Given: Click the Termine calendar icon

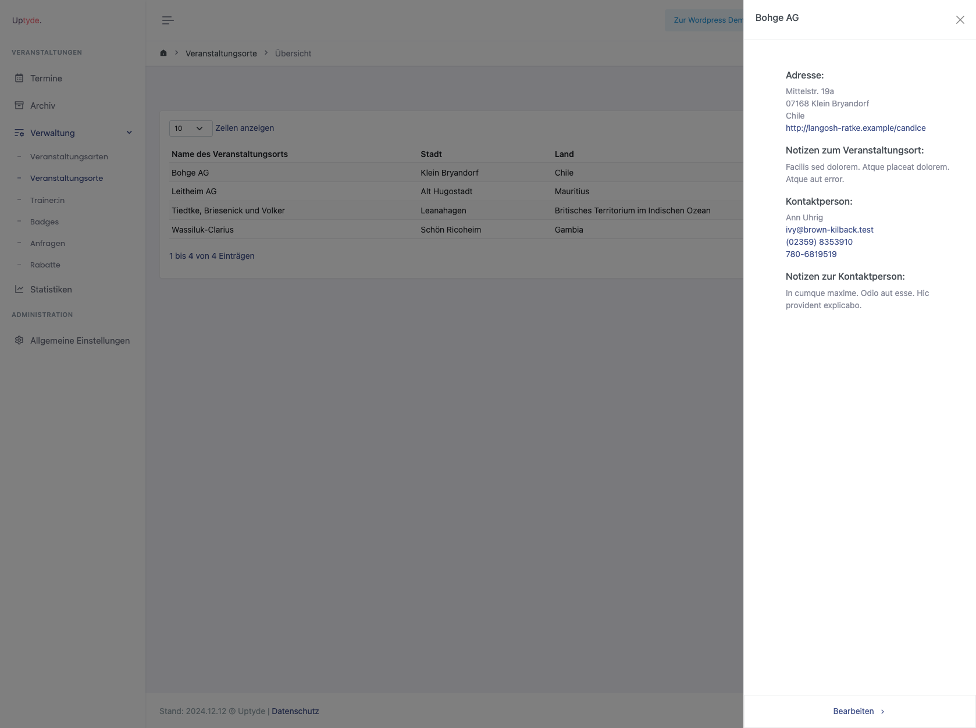Looking at the screenshot, I should [19, 78].
